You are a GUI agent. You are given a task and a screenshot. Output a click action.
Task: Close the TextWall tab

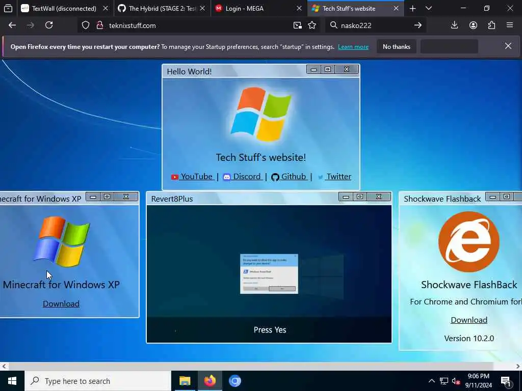click(106, 8)
